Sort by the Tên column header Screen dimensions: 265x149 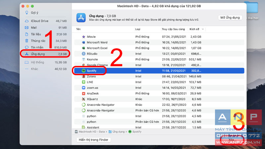tap(78, 29)
